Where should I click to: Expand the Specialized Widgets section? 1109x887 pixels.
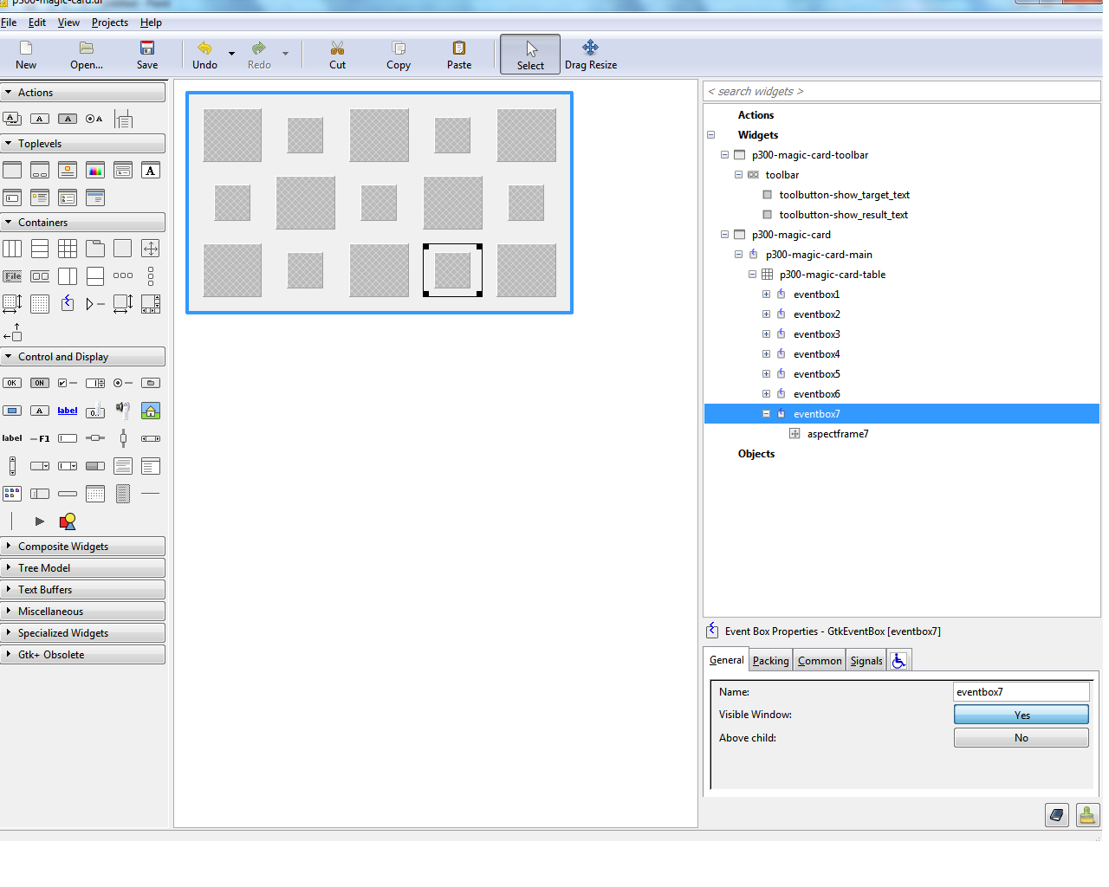(x=83, y=633)
